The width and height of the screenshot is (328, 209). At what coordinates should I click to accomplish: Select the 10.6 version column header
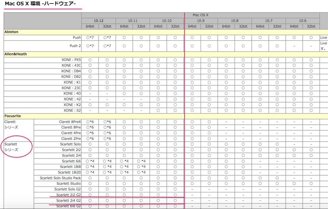click(x=303, y=21)
